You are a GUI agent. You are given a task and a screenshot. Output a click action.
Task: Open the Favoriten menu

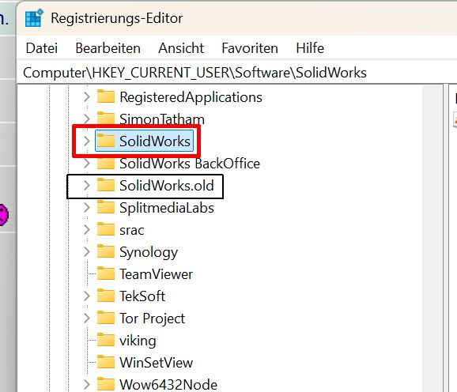tap(250, 48)
